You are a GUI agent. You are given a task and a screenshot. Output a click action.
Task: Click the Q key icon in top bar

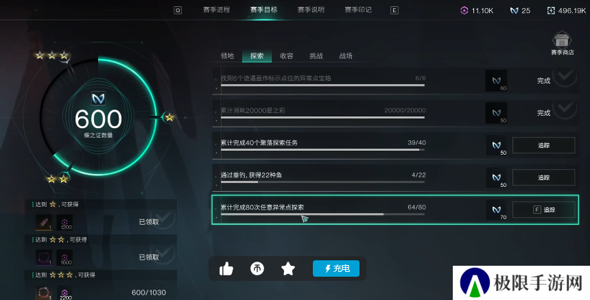pyautogui.click(x=178, y=10)
